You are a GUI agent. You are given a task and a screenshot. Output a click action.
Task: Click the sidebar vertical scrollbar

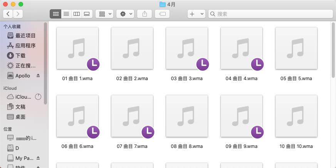point(45,64)
